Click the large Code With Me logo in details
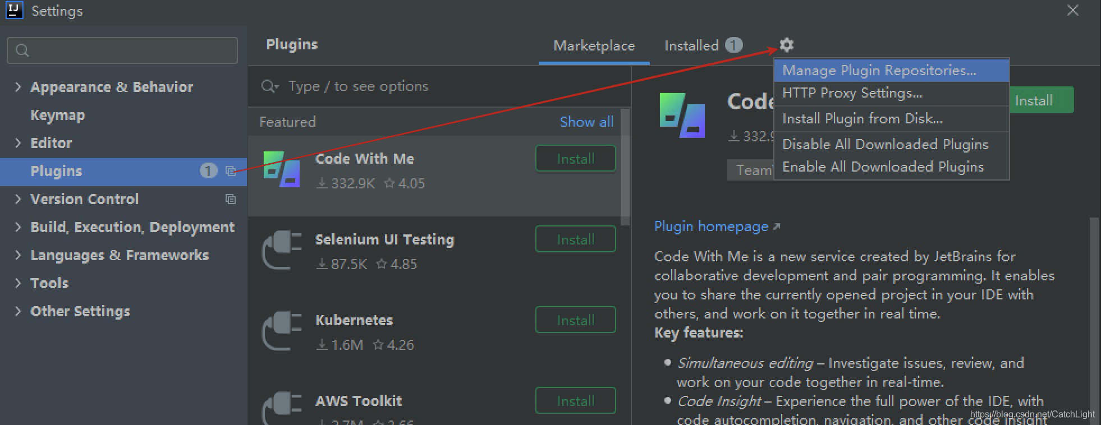1101x425 pixels. pos(682,116)
